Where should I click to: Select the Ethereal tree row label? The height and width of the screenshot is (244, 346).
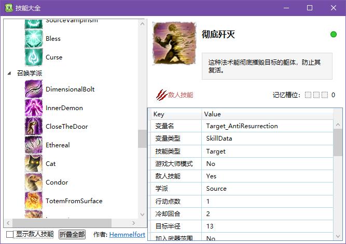click(x=58, y=145)
